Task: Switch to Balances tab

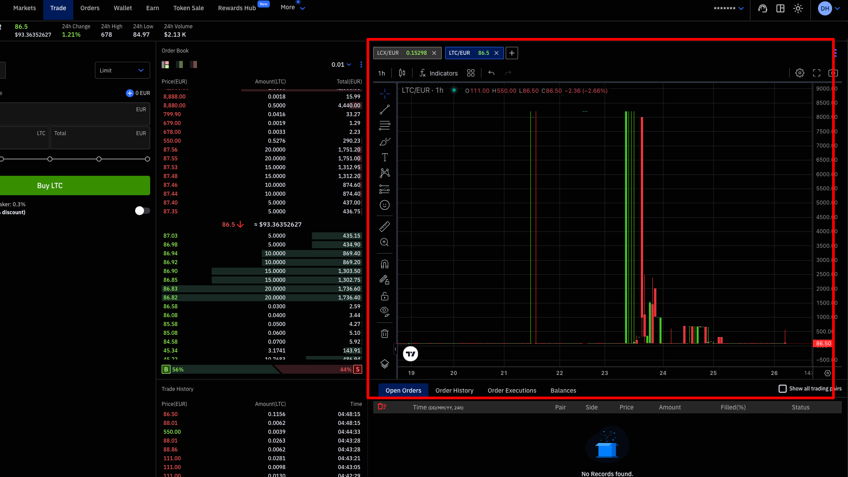Action: [x=563, y=390]
